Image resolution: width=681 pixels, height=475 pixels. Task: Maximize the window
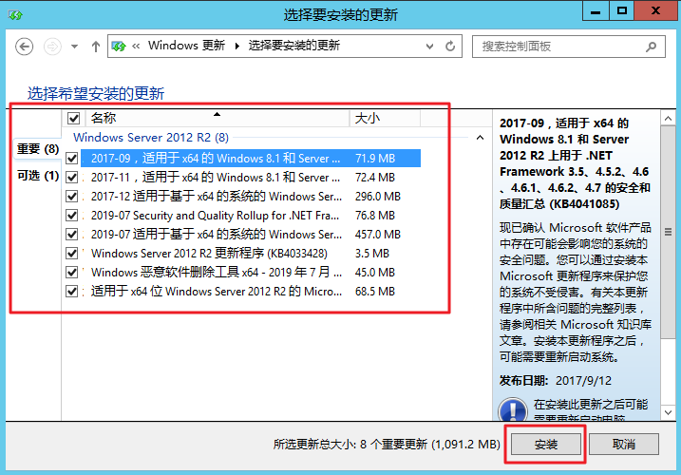621,10
